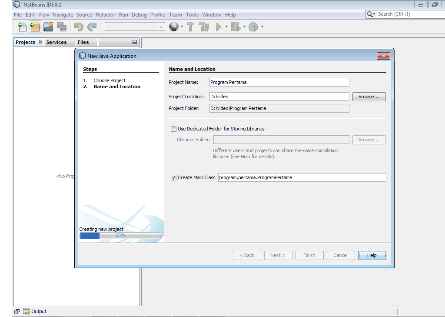Open the Tools menu

192,15
